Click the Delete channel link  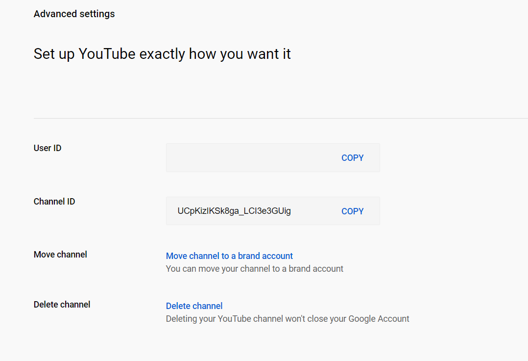[194, 306]
